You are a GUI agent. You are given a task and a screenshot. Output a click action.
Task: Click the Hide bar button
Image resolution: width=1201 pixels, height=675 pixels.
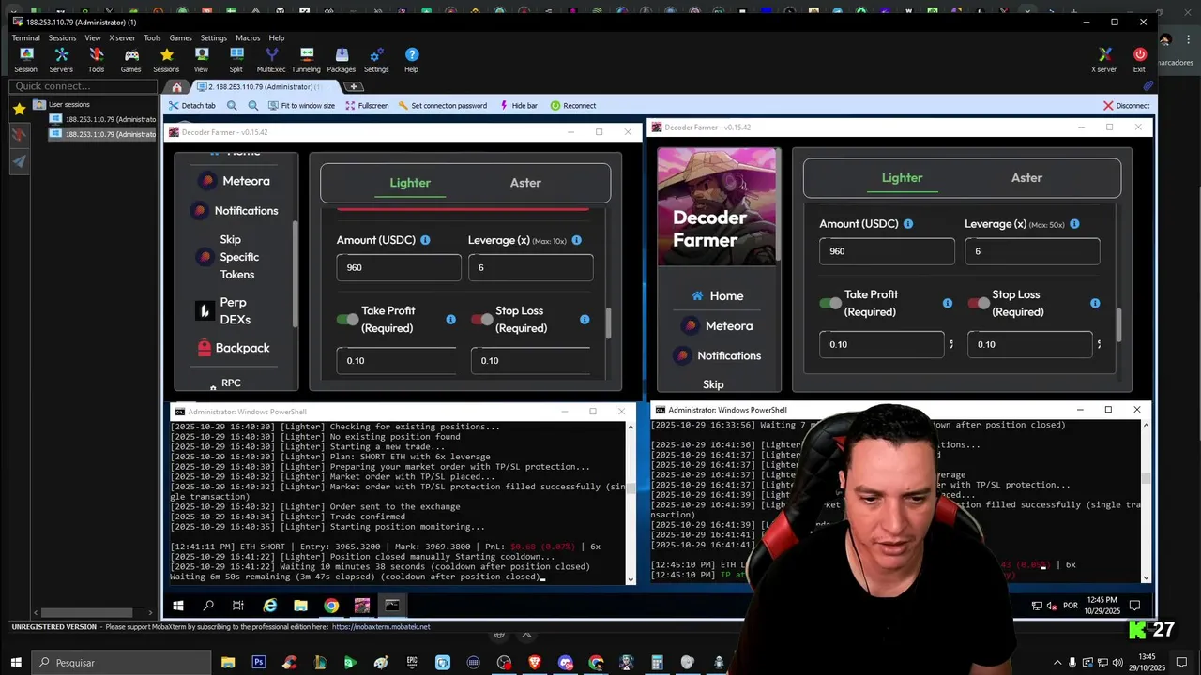coord(519,106)
